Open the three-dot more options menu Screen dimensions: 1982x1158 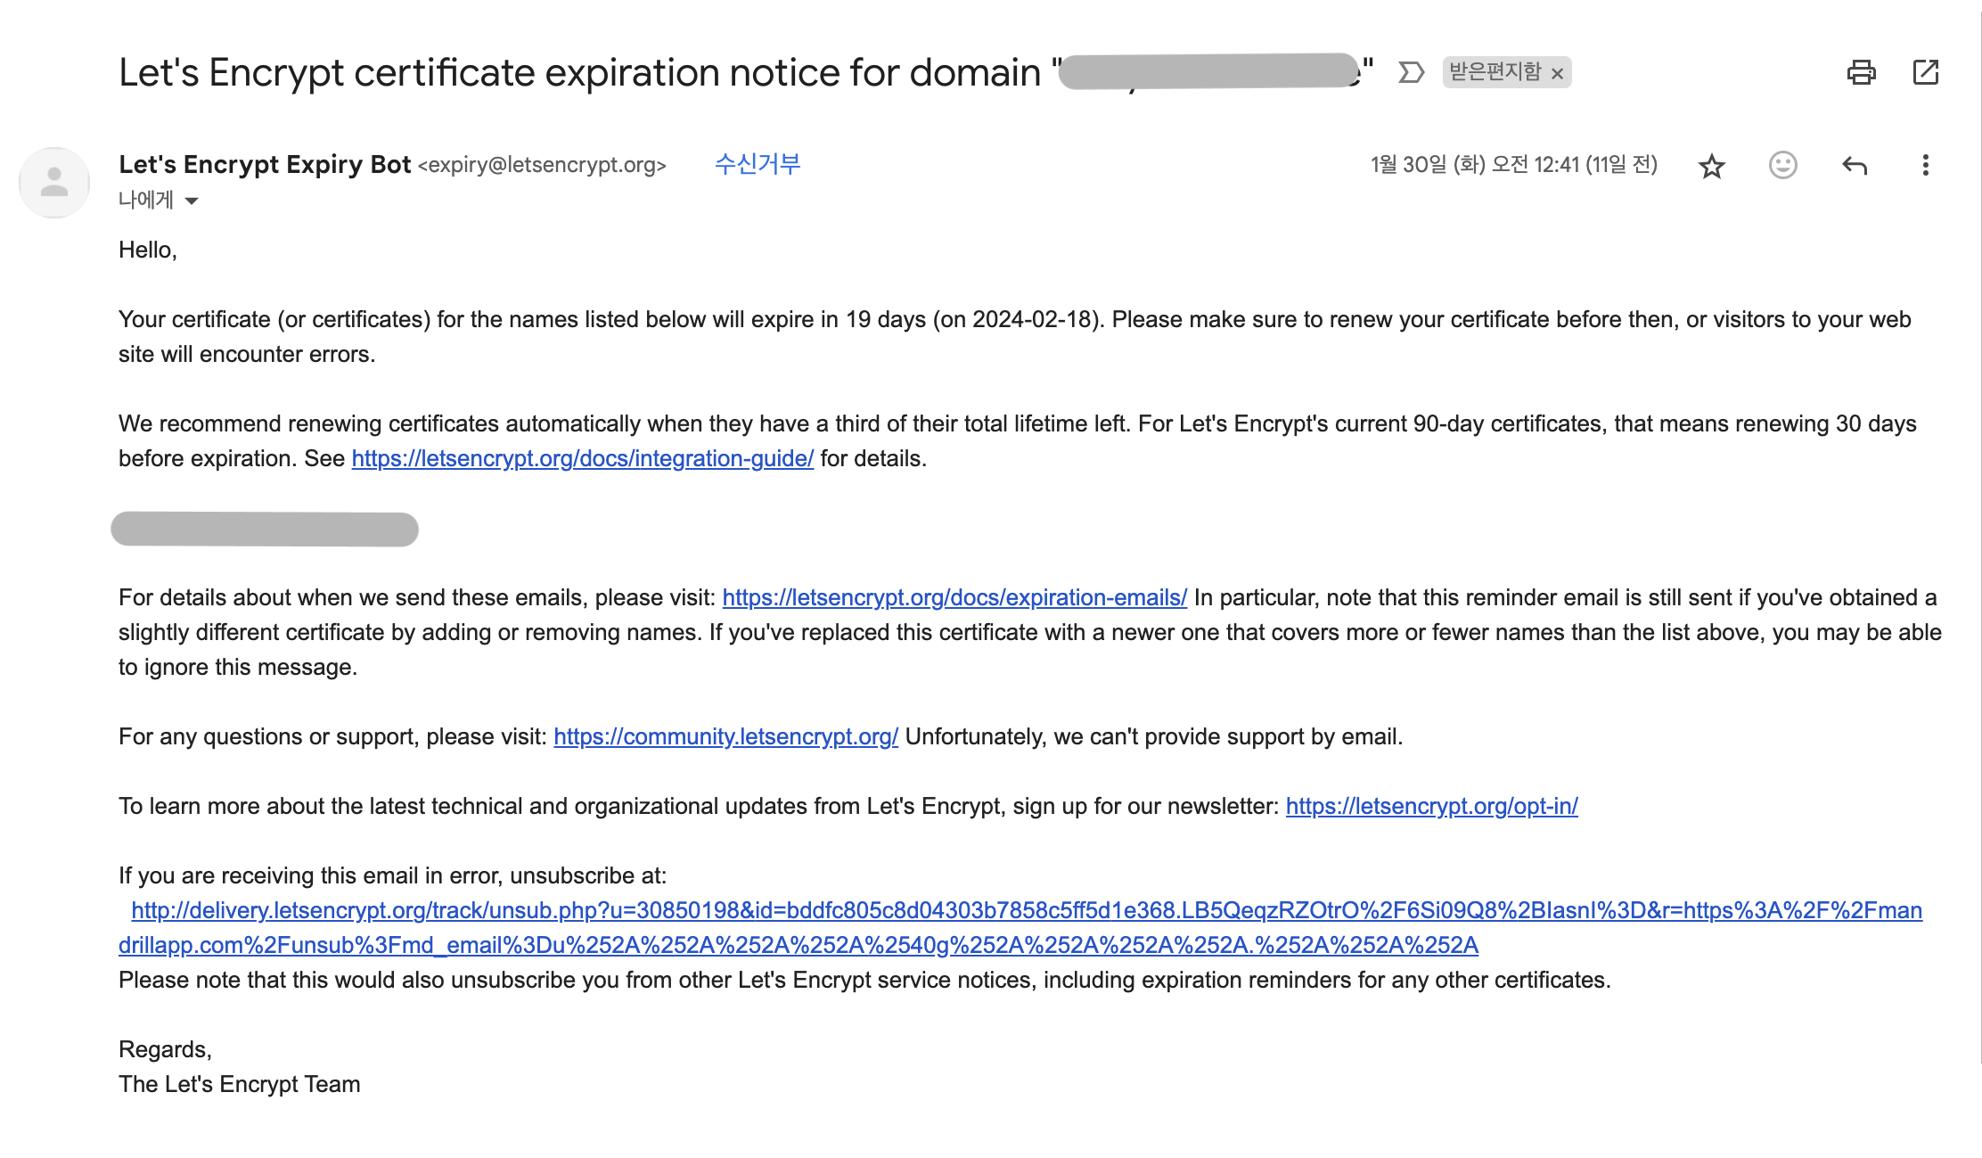point(1925,165)
